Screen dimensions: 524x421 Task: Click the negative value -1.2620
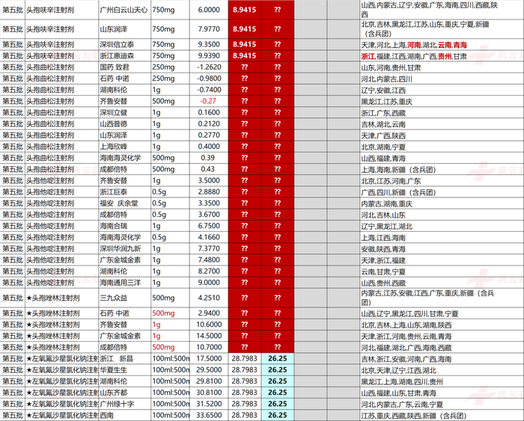point(209,67)
